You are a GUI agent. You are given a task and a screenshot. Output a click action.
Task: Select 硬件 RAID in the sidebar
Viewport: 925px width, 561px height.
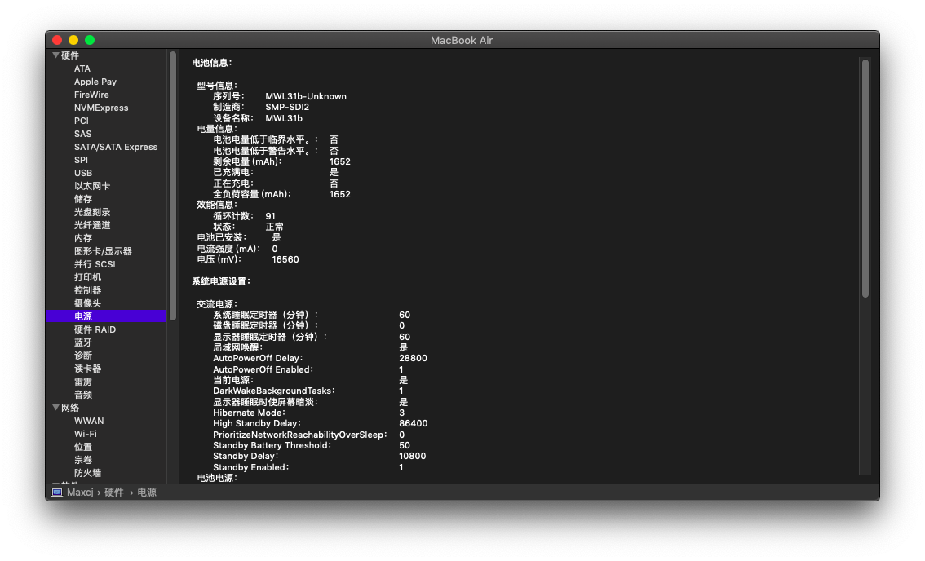pos(95,329)
